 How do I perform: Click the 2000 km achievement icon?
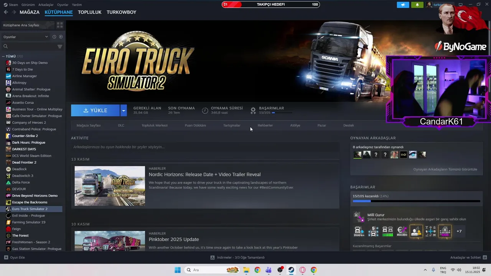(x=359, y=231)
